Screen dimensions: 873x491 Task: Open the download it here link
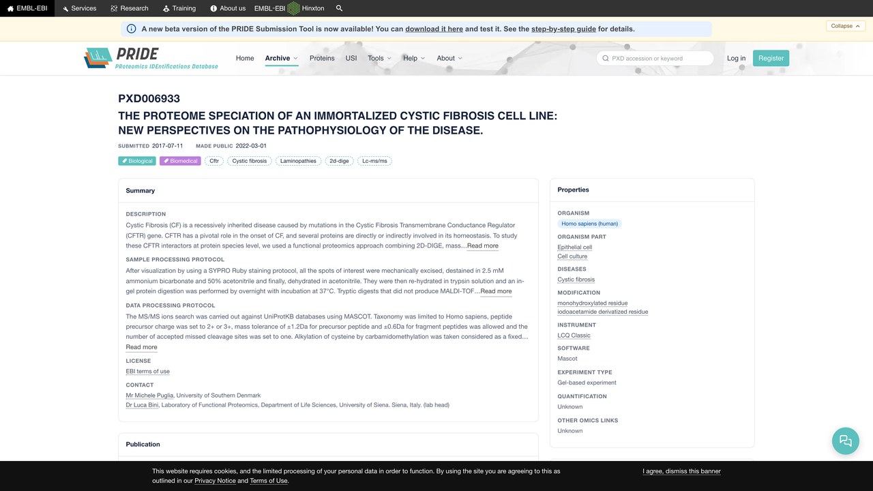point(434,29)
